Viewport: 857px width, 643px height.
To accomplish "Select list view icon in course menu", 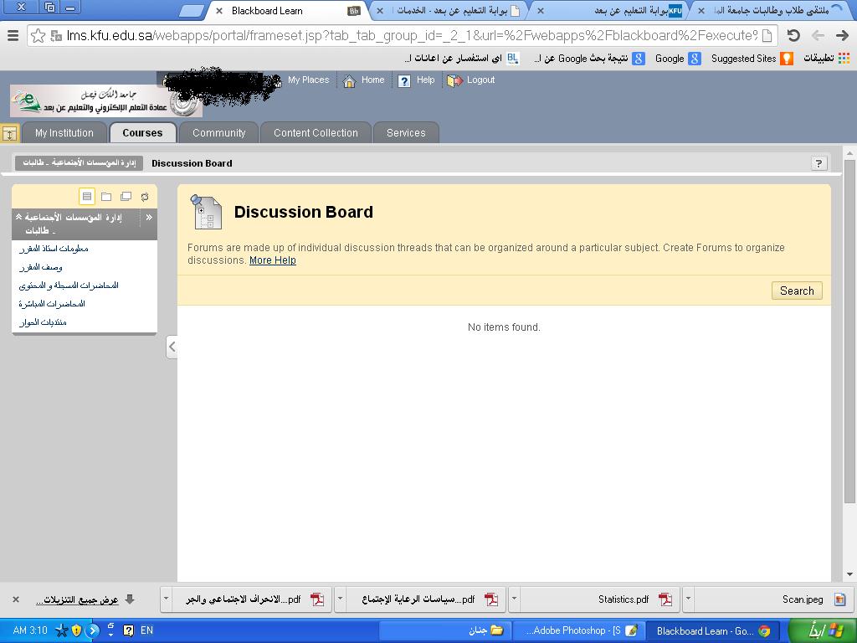I will pos(87,196).
